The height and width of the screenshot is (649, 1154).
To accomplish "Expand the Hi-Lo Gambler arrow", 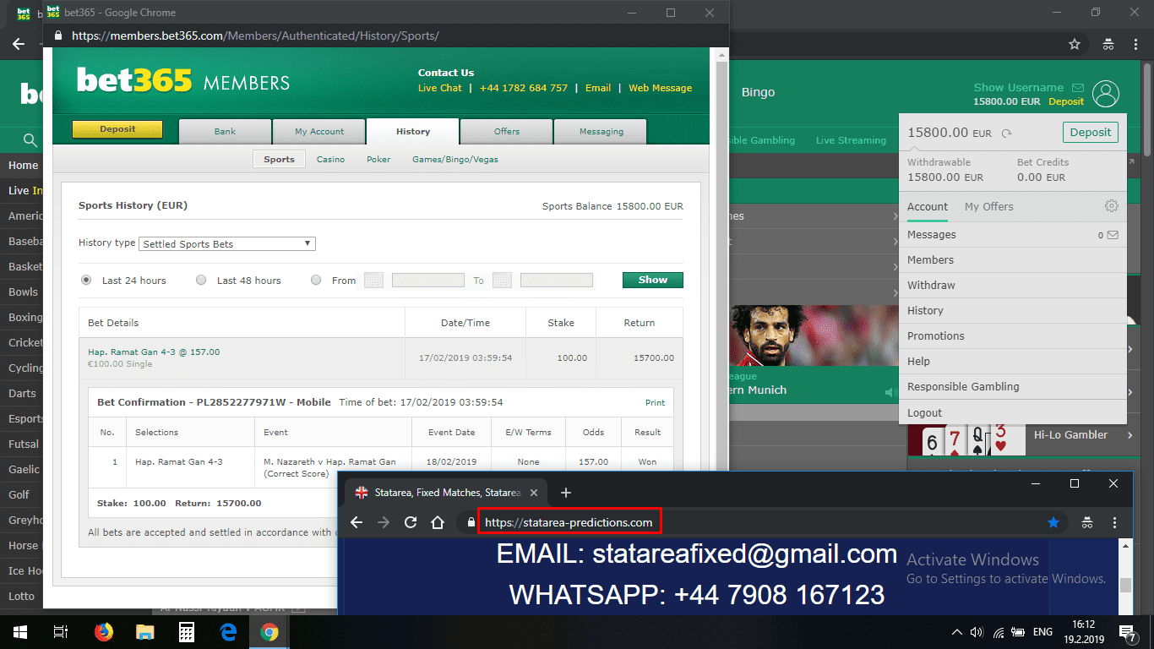I will pos(1130,435).
